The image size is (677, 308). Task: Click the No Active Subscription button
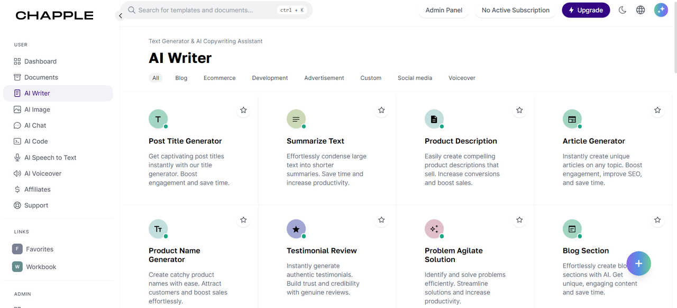coord(515,10)
